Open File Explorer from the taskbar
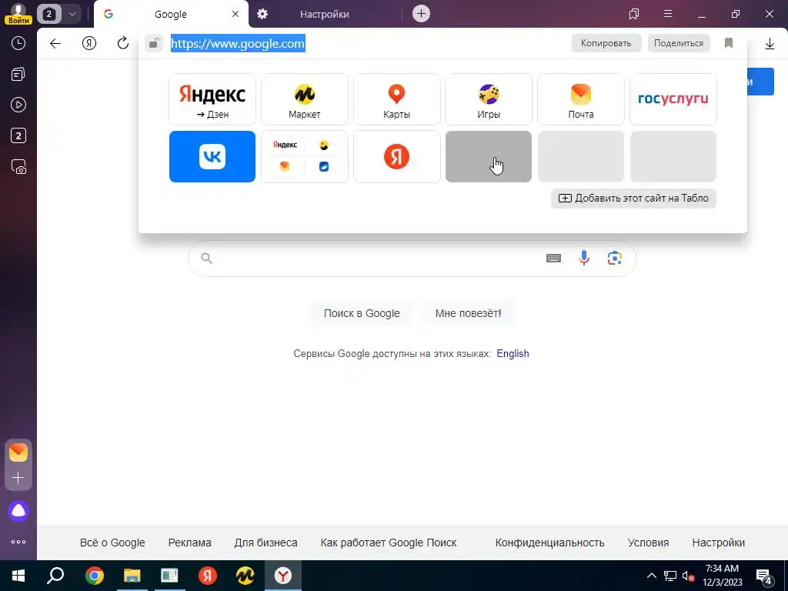 click(132, 576)
